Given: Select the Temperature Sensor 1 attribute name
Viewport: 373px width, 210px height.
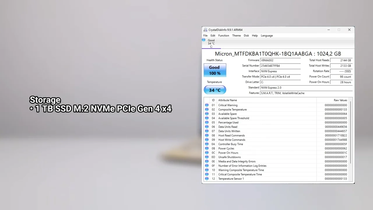Looking at the screenshot, I should point(231,178).
